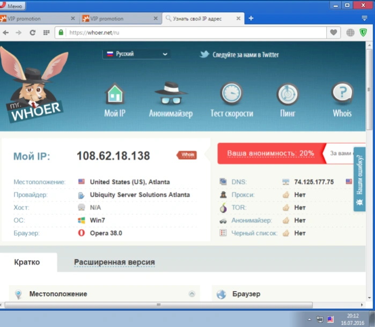The image size is (375, 327).
Task: Open the Whois question mark icon
Action: [x=342, y=93]
